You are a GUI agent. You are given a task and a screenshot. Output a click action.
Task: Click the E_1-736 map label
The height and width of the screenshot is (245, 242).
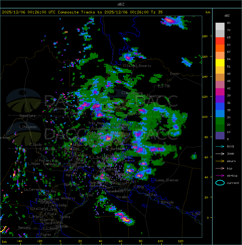tap(164, 86)
